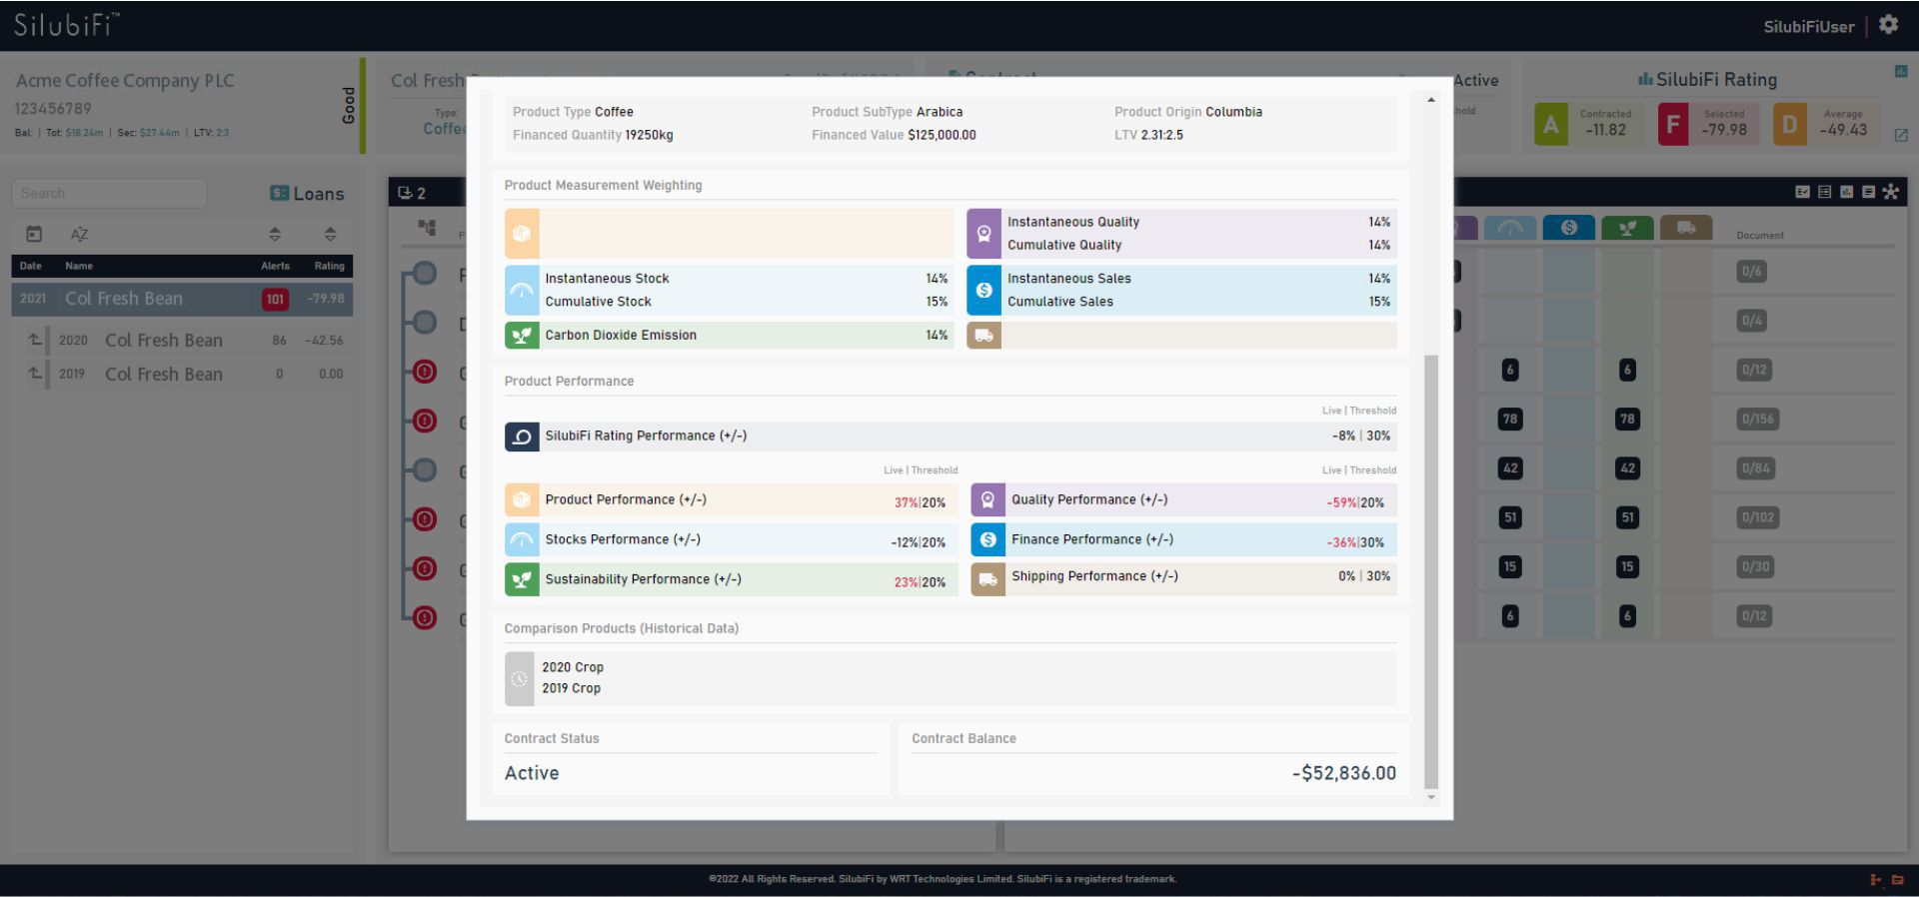
Task: Open the 0/102 document badge
Action: coord(1758,517)
